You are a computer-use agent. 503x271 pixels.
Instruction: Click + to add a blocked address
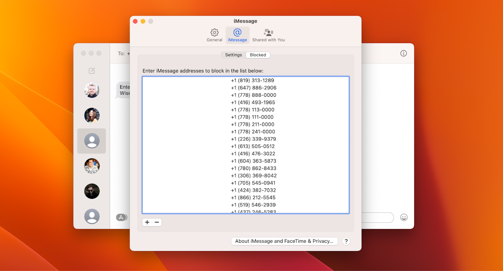(x=147, y=222)
